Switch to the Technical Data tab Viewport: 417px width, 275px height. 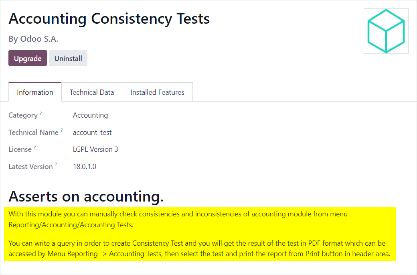92,92
